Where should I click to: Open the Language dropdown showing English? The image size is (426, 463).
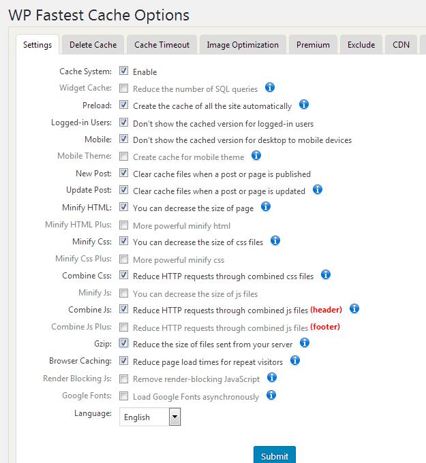(x=150, y=417)
